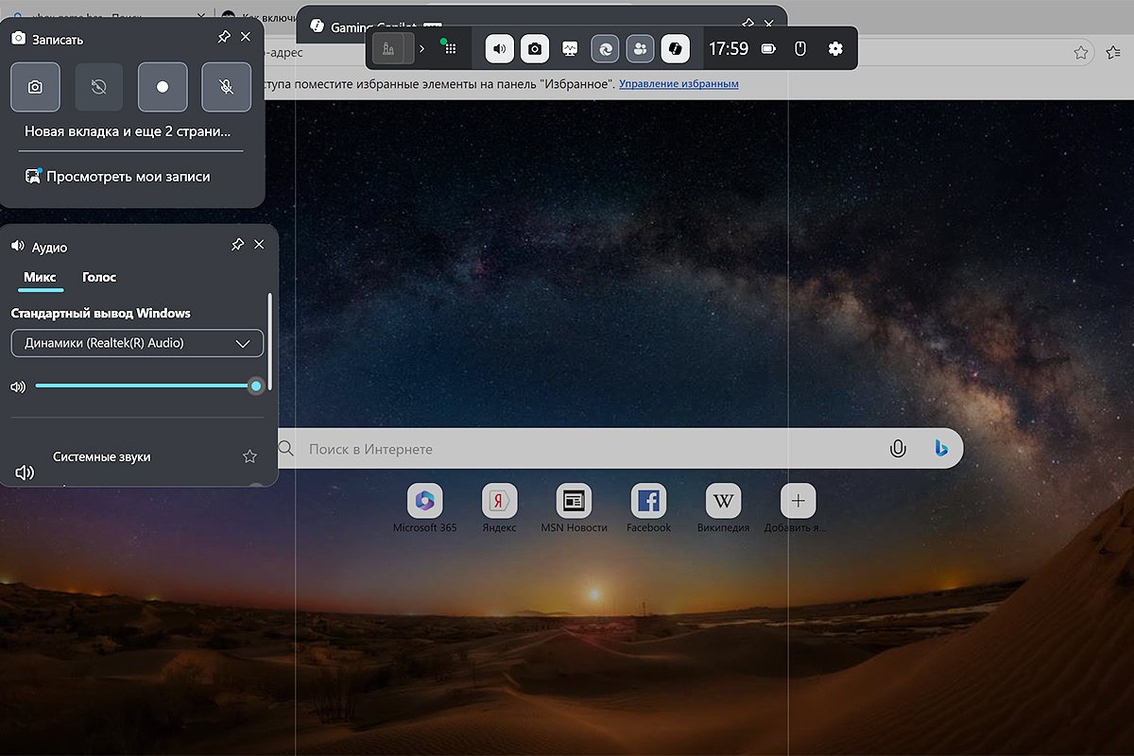The width and height of the screenshot is (1134, 756).
Task: Open the Управление избранным link
Action: pyautogui.click(x=679, y=84)
